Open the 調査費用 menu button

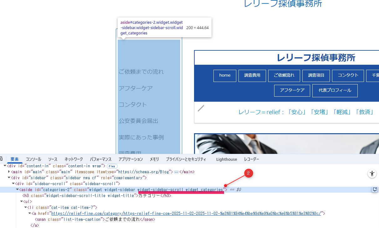click(252, 75)
